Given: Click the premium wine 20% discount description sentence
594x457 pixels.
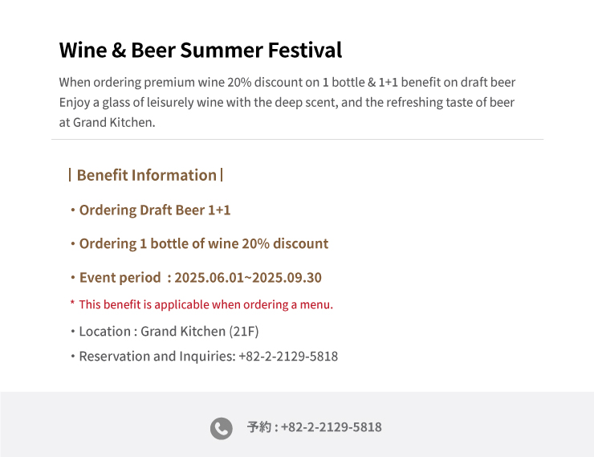Looking at the screenshot, I should pyautogui.click(x=287, y=82).
